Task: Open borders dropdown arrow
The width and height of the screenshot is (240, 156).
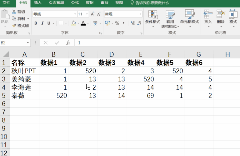Action: 66,23
